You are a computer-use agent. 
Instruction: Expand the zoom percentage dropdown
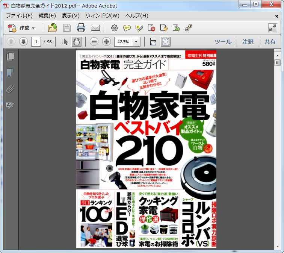pyautogui.click(x=136, y=42)
